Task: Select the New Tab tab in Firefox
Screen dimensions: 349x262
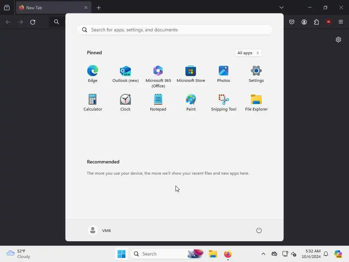Action: tap(54, 8)
